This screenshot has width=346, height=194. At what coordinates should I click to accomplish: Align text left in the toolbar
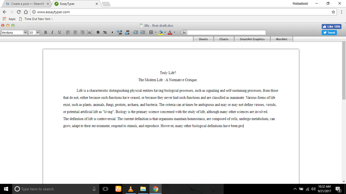(x=68, y=32)
